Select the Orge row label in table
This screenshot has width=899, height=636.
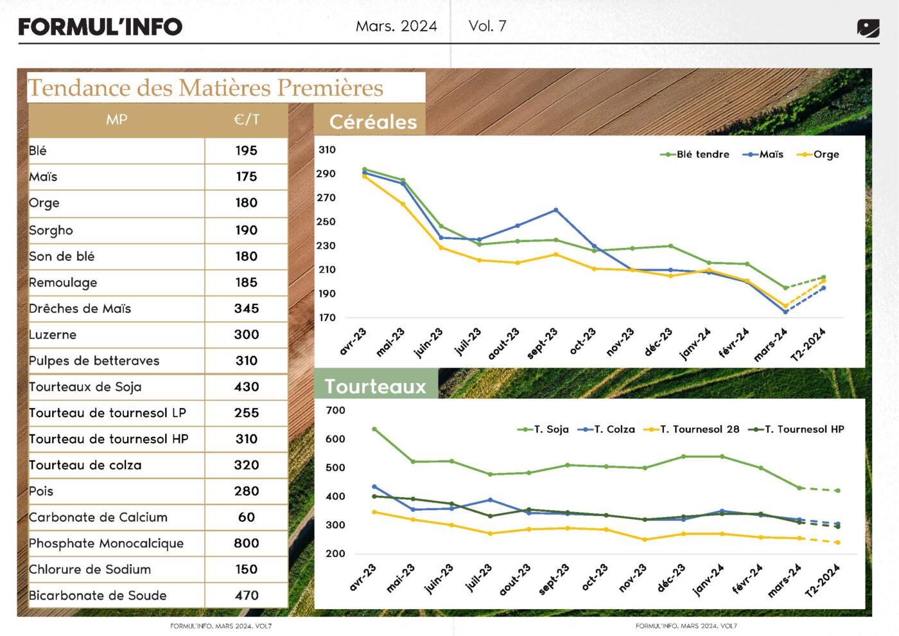point(44,203)
